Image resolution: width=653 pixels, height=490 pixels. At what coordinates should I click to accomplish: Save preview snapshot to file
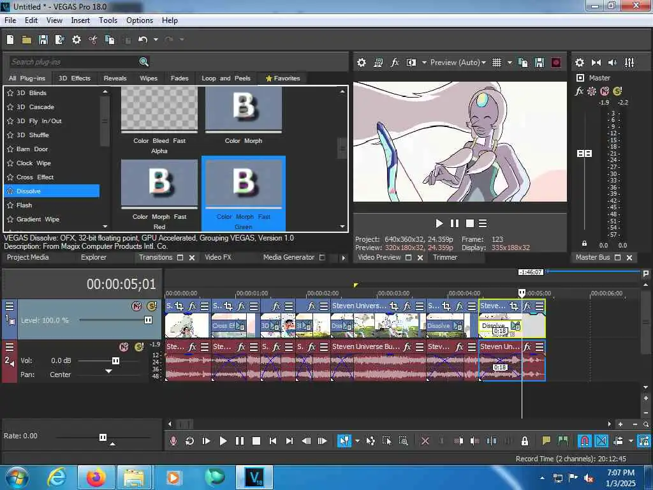[539, 63]
